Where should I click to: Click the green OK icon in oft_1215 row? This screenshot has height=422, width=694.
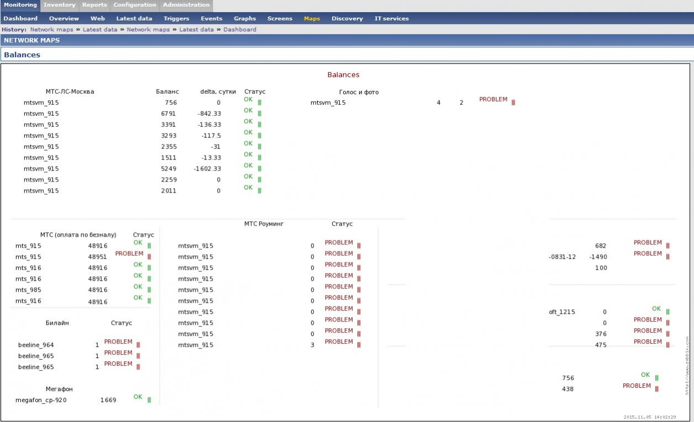pos(667,312)
